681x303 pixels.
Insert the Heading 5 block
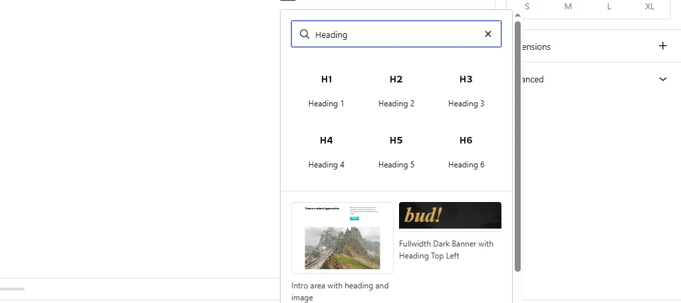coord(396,152)
